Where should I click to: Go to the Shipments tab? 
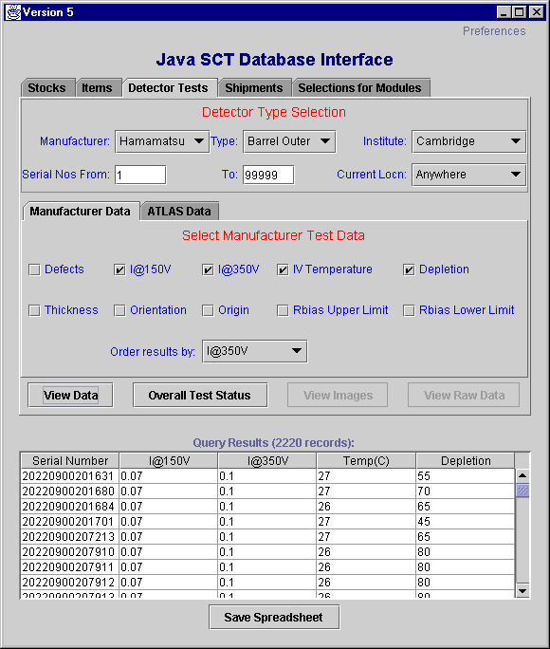point(254,87)
